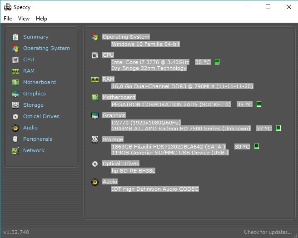
Task: Open the View menu
Action: [24, 19]
